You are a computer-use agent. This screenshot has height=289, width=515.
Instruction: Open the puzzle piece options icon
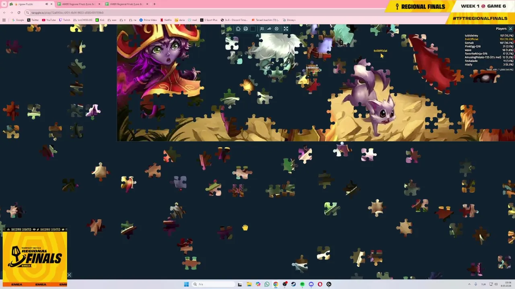[238, 29]
